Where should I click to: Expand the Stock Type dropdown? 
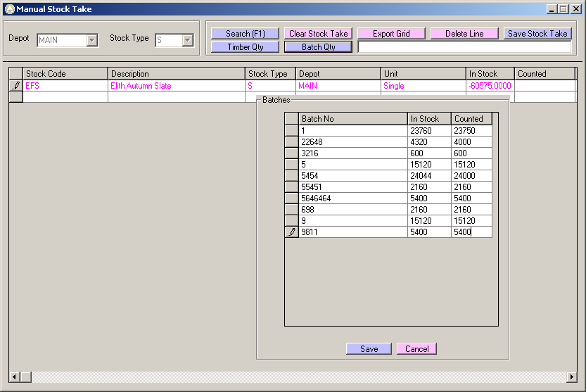click(x=187, y=41)
